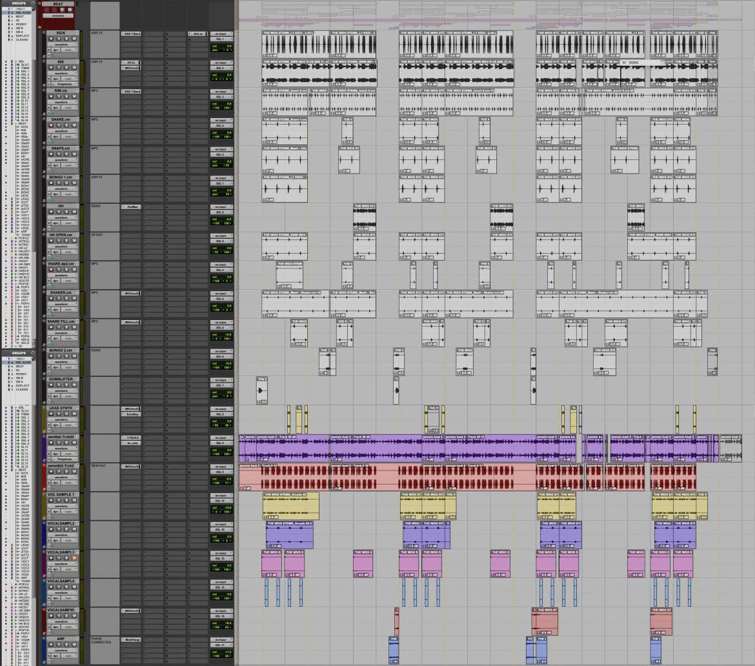Open the 808 elastic audio Polyphonic selector
This screenshot has width=755, height=666.
65,84
